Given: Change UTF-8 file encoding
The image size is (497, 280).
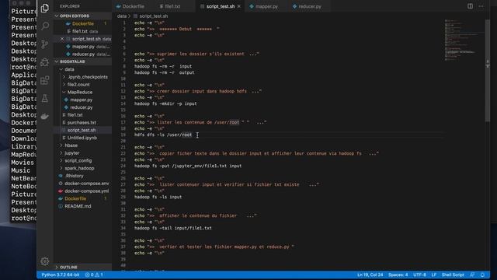Looking at the screenshot, I should click(x=419, y=275).
